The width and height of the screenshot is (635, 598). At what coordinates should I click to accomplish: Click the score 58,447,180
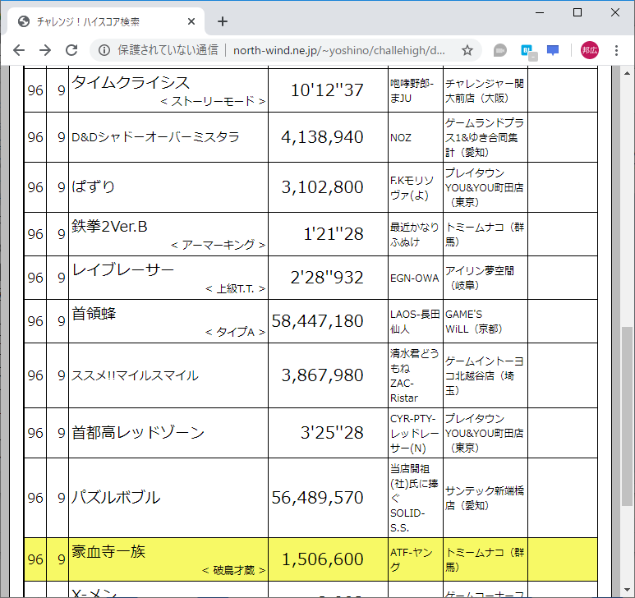317,321
